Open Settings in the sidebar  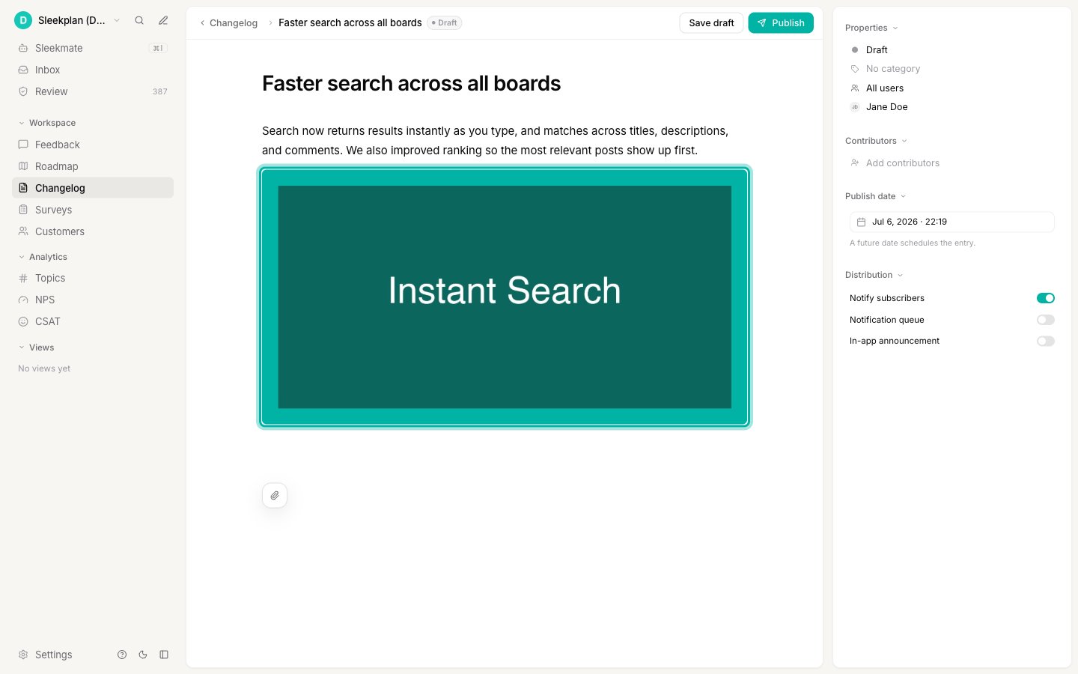point(46,655)
